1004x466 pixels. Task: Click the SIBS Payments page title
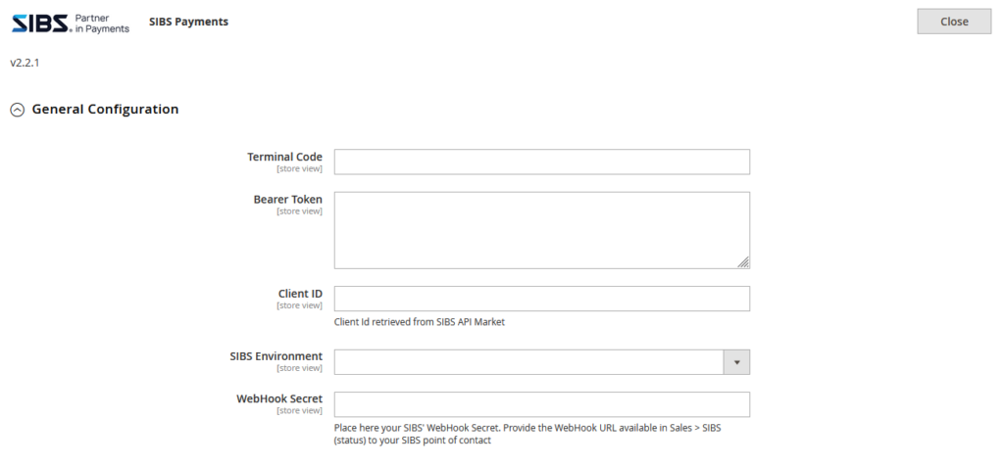click(x=188, y=22)
